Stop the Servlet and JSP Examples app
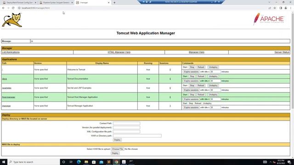 pos(192,86)
